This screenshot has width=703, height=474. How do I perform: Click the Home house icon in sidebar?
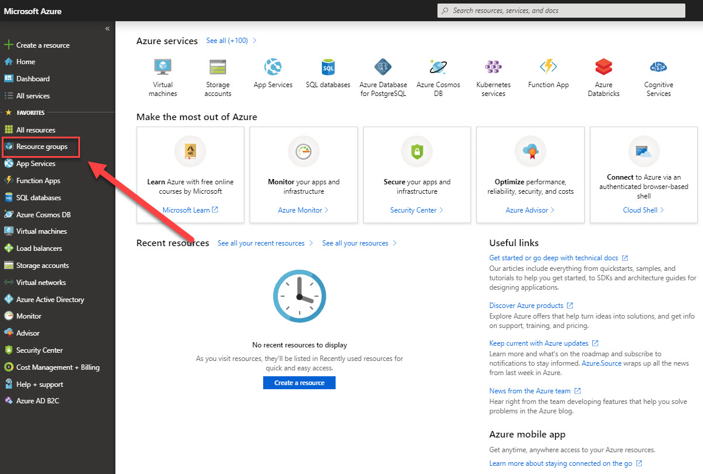(x=8, y=61)
